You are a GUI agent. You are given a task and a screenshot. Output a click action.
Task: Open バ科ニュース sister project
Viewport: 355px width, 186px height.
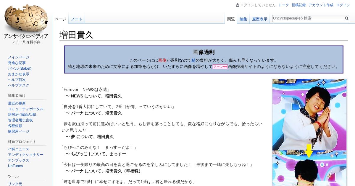click(19, 149)
